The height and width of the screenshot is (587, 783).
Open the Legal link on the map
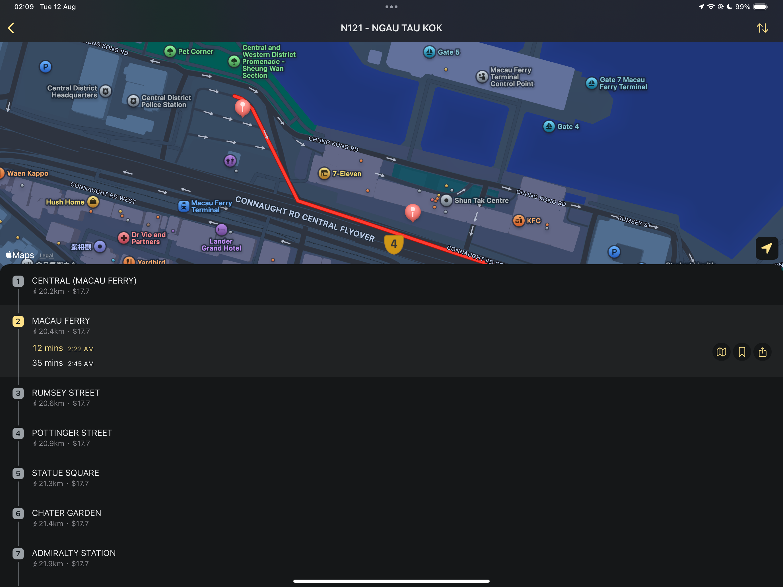click(46, 255)
